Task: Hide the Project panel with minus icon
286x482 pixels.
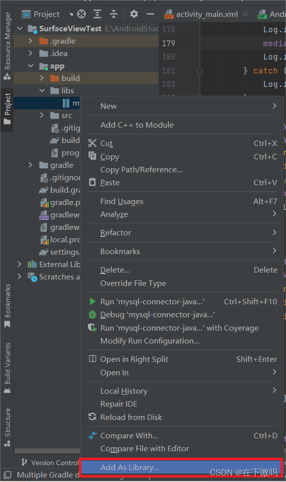Action: (150, 14)
